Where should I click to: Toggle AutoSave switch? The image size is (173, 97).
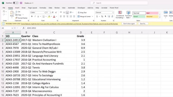pos(16,3)
